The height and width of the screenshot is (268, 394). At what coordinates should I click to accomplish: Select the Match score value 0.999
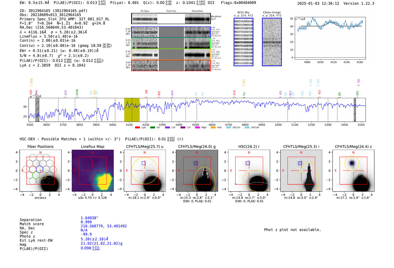(86, 222)
